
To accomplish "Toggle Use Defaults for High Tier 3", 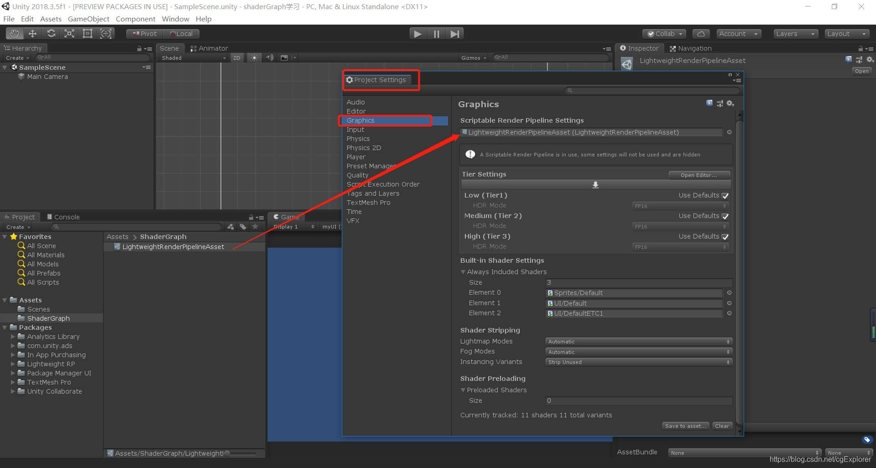I will (725, 237).
